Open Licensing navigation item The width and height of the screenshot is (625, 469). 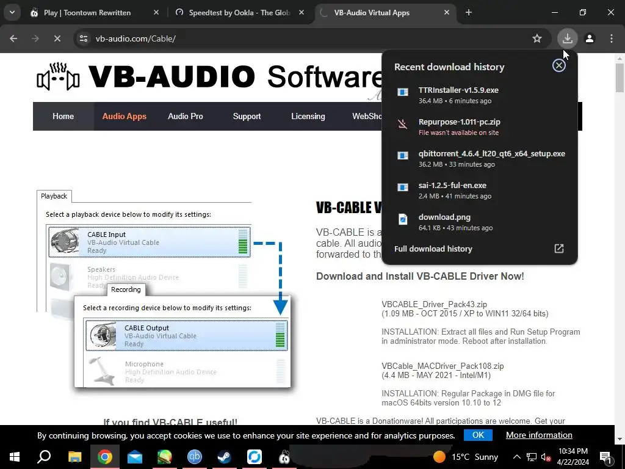308,117
